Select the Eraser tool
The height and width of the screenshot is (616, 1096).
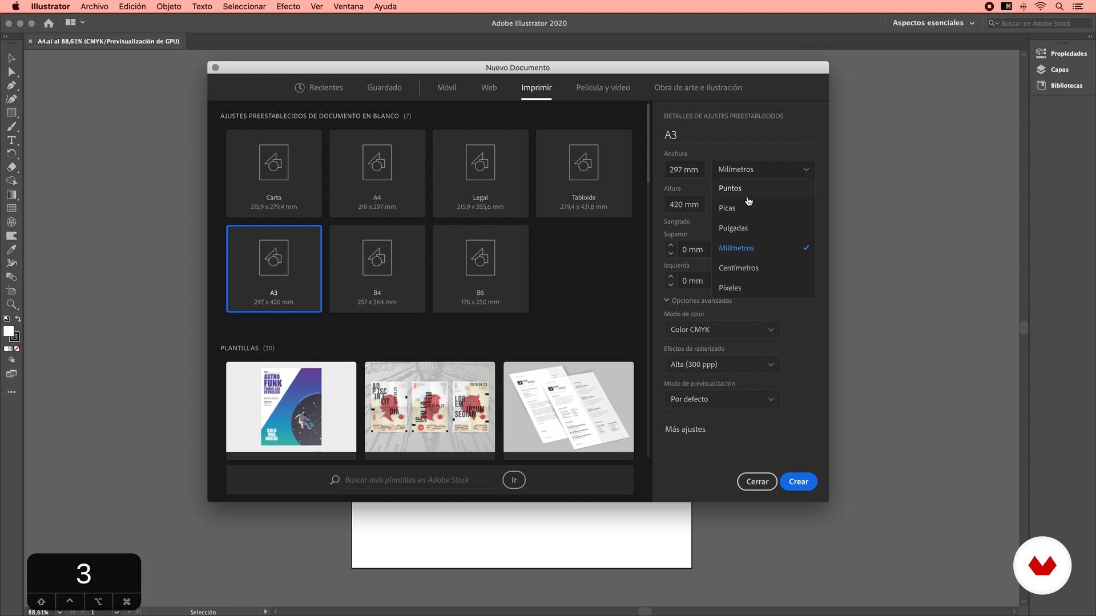click(x=11, y=168)
